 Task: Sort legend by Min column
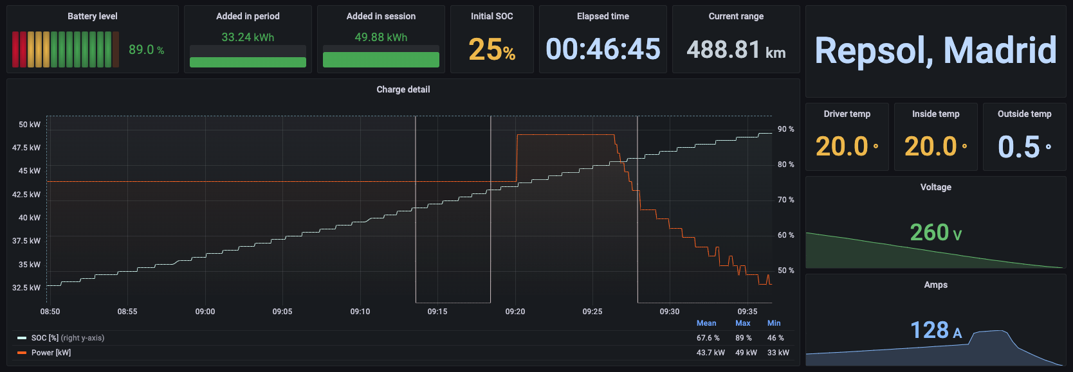coord(774,323)
